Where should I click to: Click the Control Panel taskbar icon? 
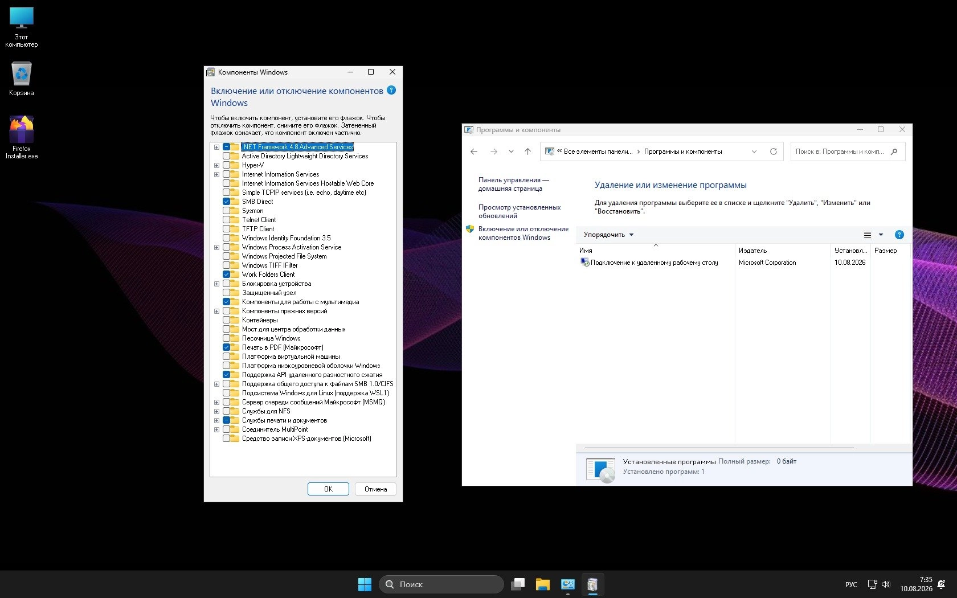coord(568,584)
